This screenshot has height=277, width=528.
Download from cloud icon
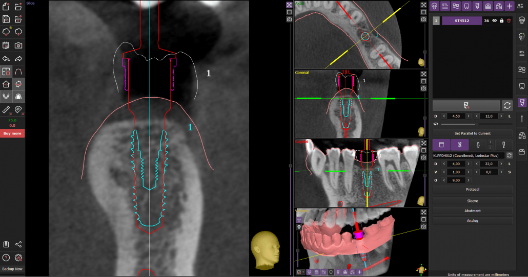tap(6, 32)
